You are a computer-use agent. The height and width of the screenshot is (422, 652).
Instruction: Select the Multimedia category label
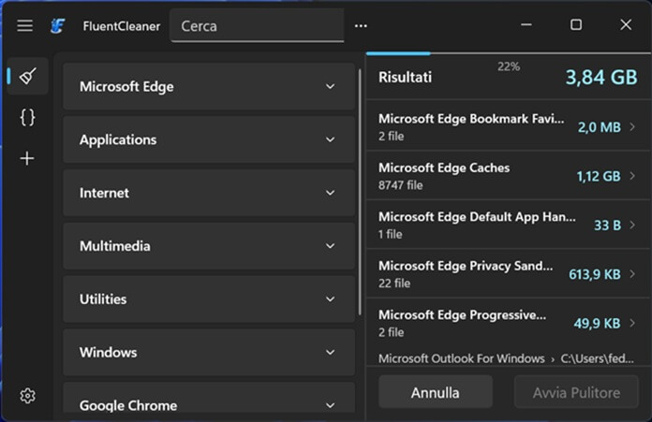(115, 246)
